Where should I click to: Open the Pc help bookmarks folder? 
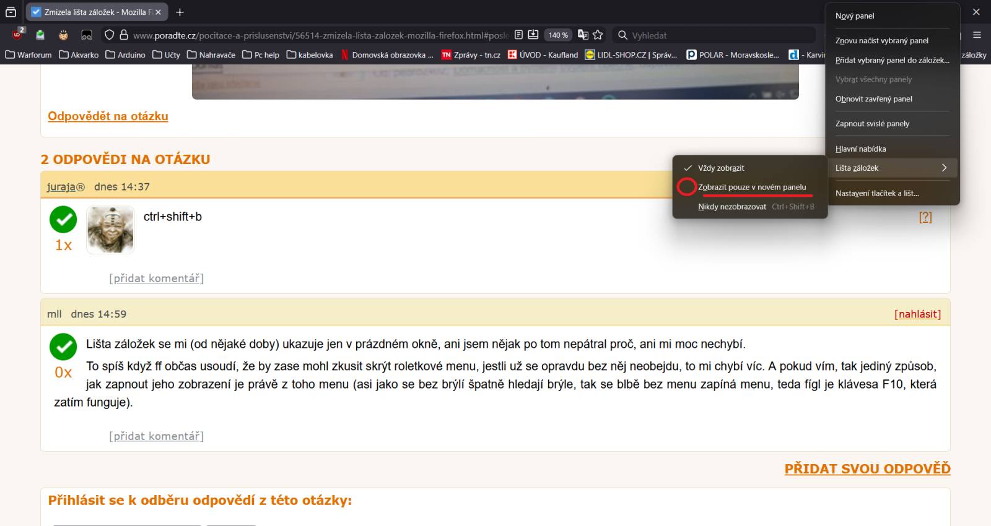(261, 55)
